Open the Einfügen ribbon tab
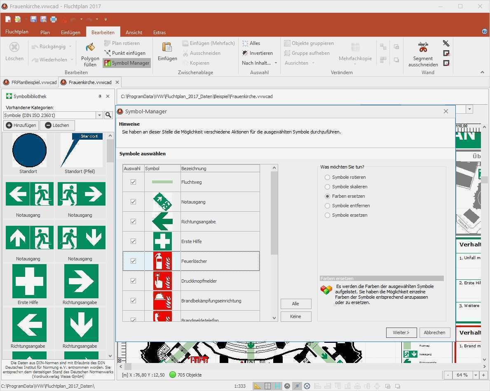Viewport: 490px width, 391px height. tap(70, 32)
